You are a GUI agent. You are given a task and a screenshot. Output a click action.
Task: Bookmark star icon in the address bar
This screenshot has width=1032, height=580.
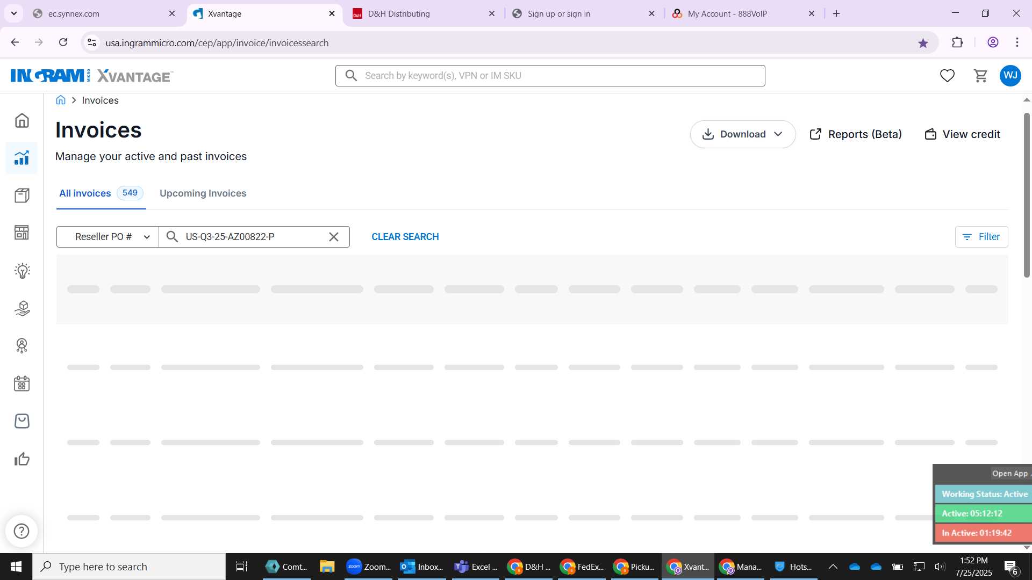[x=923, y=43]
